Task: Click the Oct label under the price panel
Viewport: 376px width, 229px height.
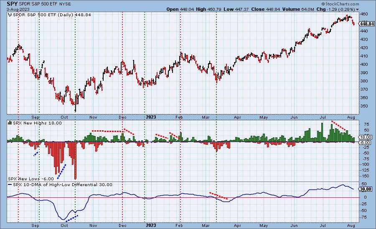Action: pyautogui.click(x=64, y=117)
